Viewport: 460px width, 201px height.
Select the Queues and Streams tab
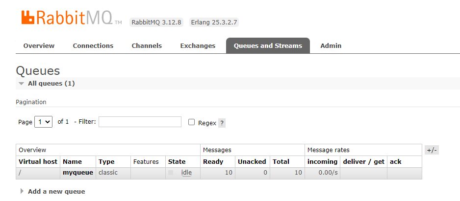268,45
